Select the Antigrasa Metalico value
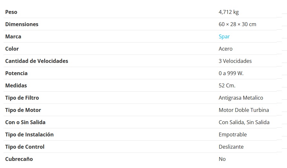The width and height of the screenshot is (287, 168). pos(241,98)
